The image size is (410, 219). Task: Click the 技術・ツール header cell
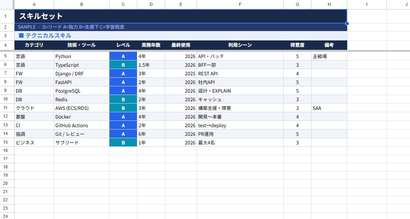[x=82, y=45]
